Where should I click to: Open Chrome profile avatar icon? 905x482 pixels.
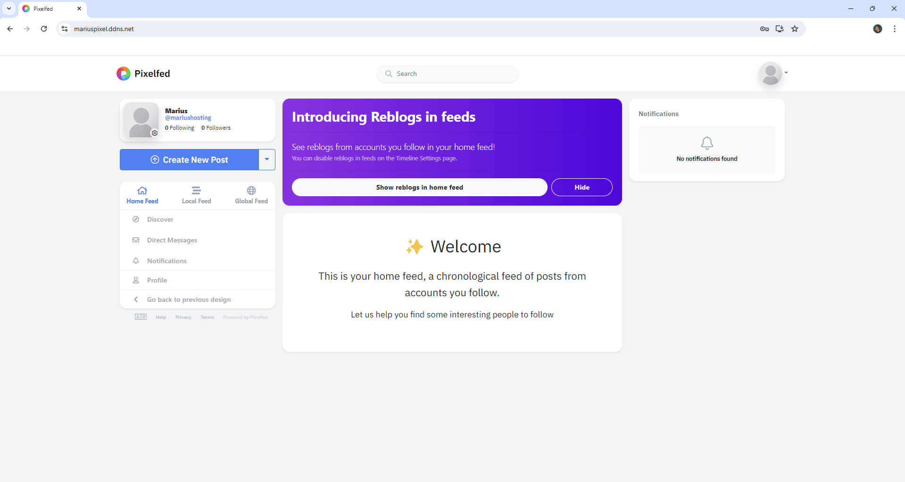[878, 29]
